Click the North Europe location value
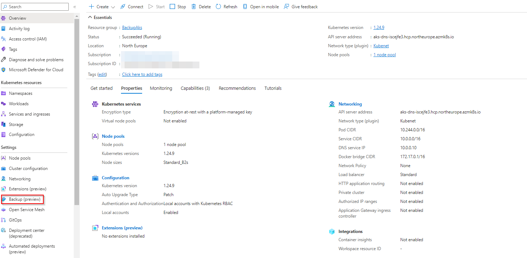Viewport: 527px width, 258px height. (135, 46)
